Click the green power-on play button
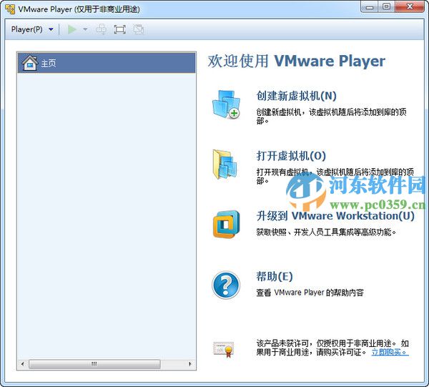Image resolution: width=429 pixels, height=387 pixels. (72, 29)
